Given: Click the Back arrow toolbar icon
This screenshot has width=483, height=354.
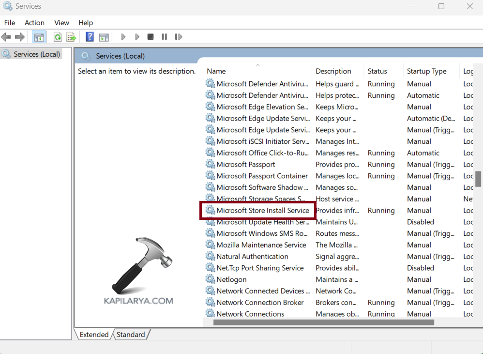Looking at the screenshot, I should [6, 37].
